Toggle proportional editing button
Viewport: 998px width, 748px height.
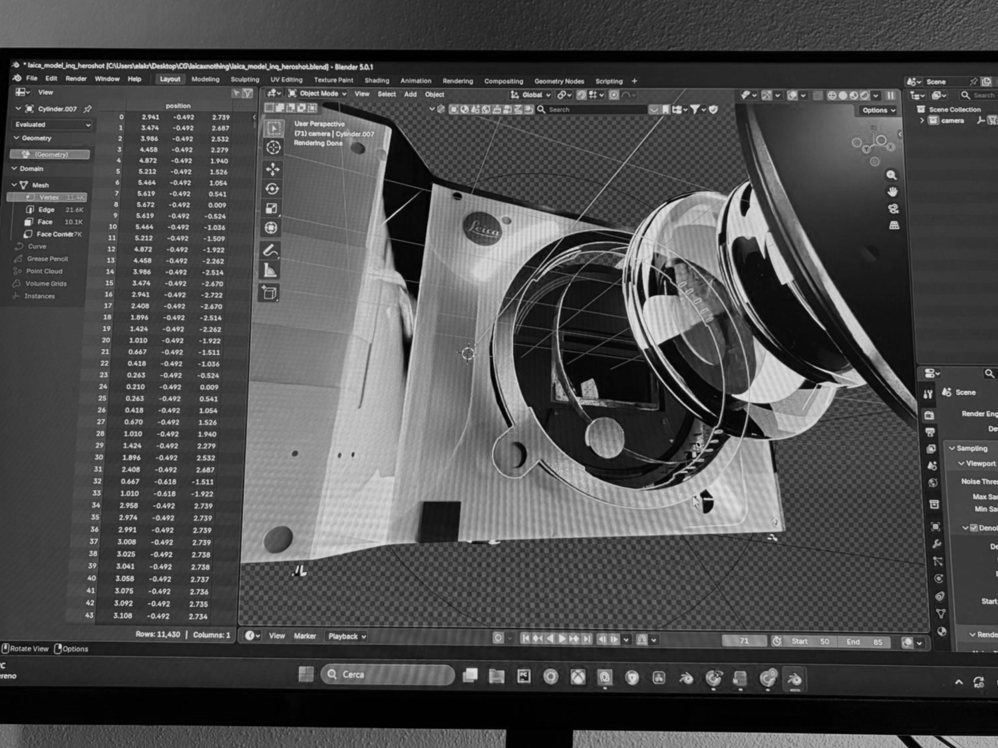(614, 95)
